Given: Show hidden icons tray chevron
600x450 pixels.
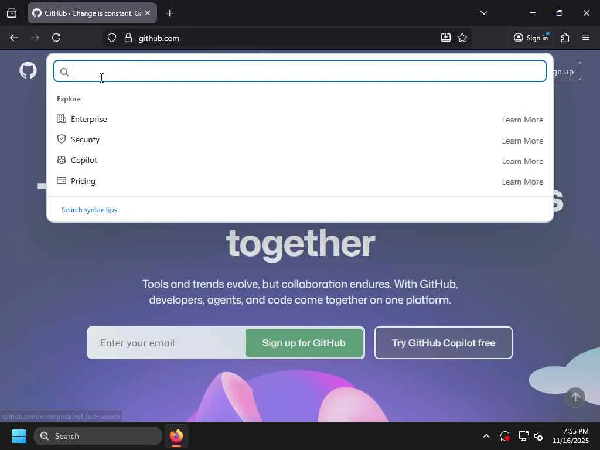Looking at the screenshot, I should (x=486, y=436).
